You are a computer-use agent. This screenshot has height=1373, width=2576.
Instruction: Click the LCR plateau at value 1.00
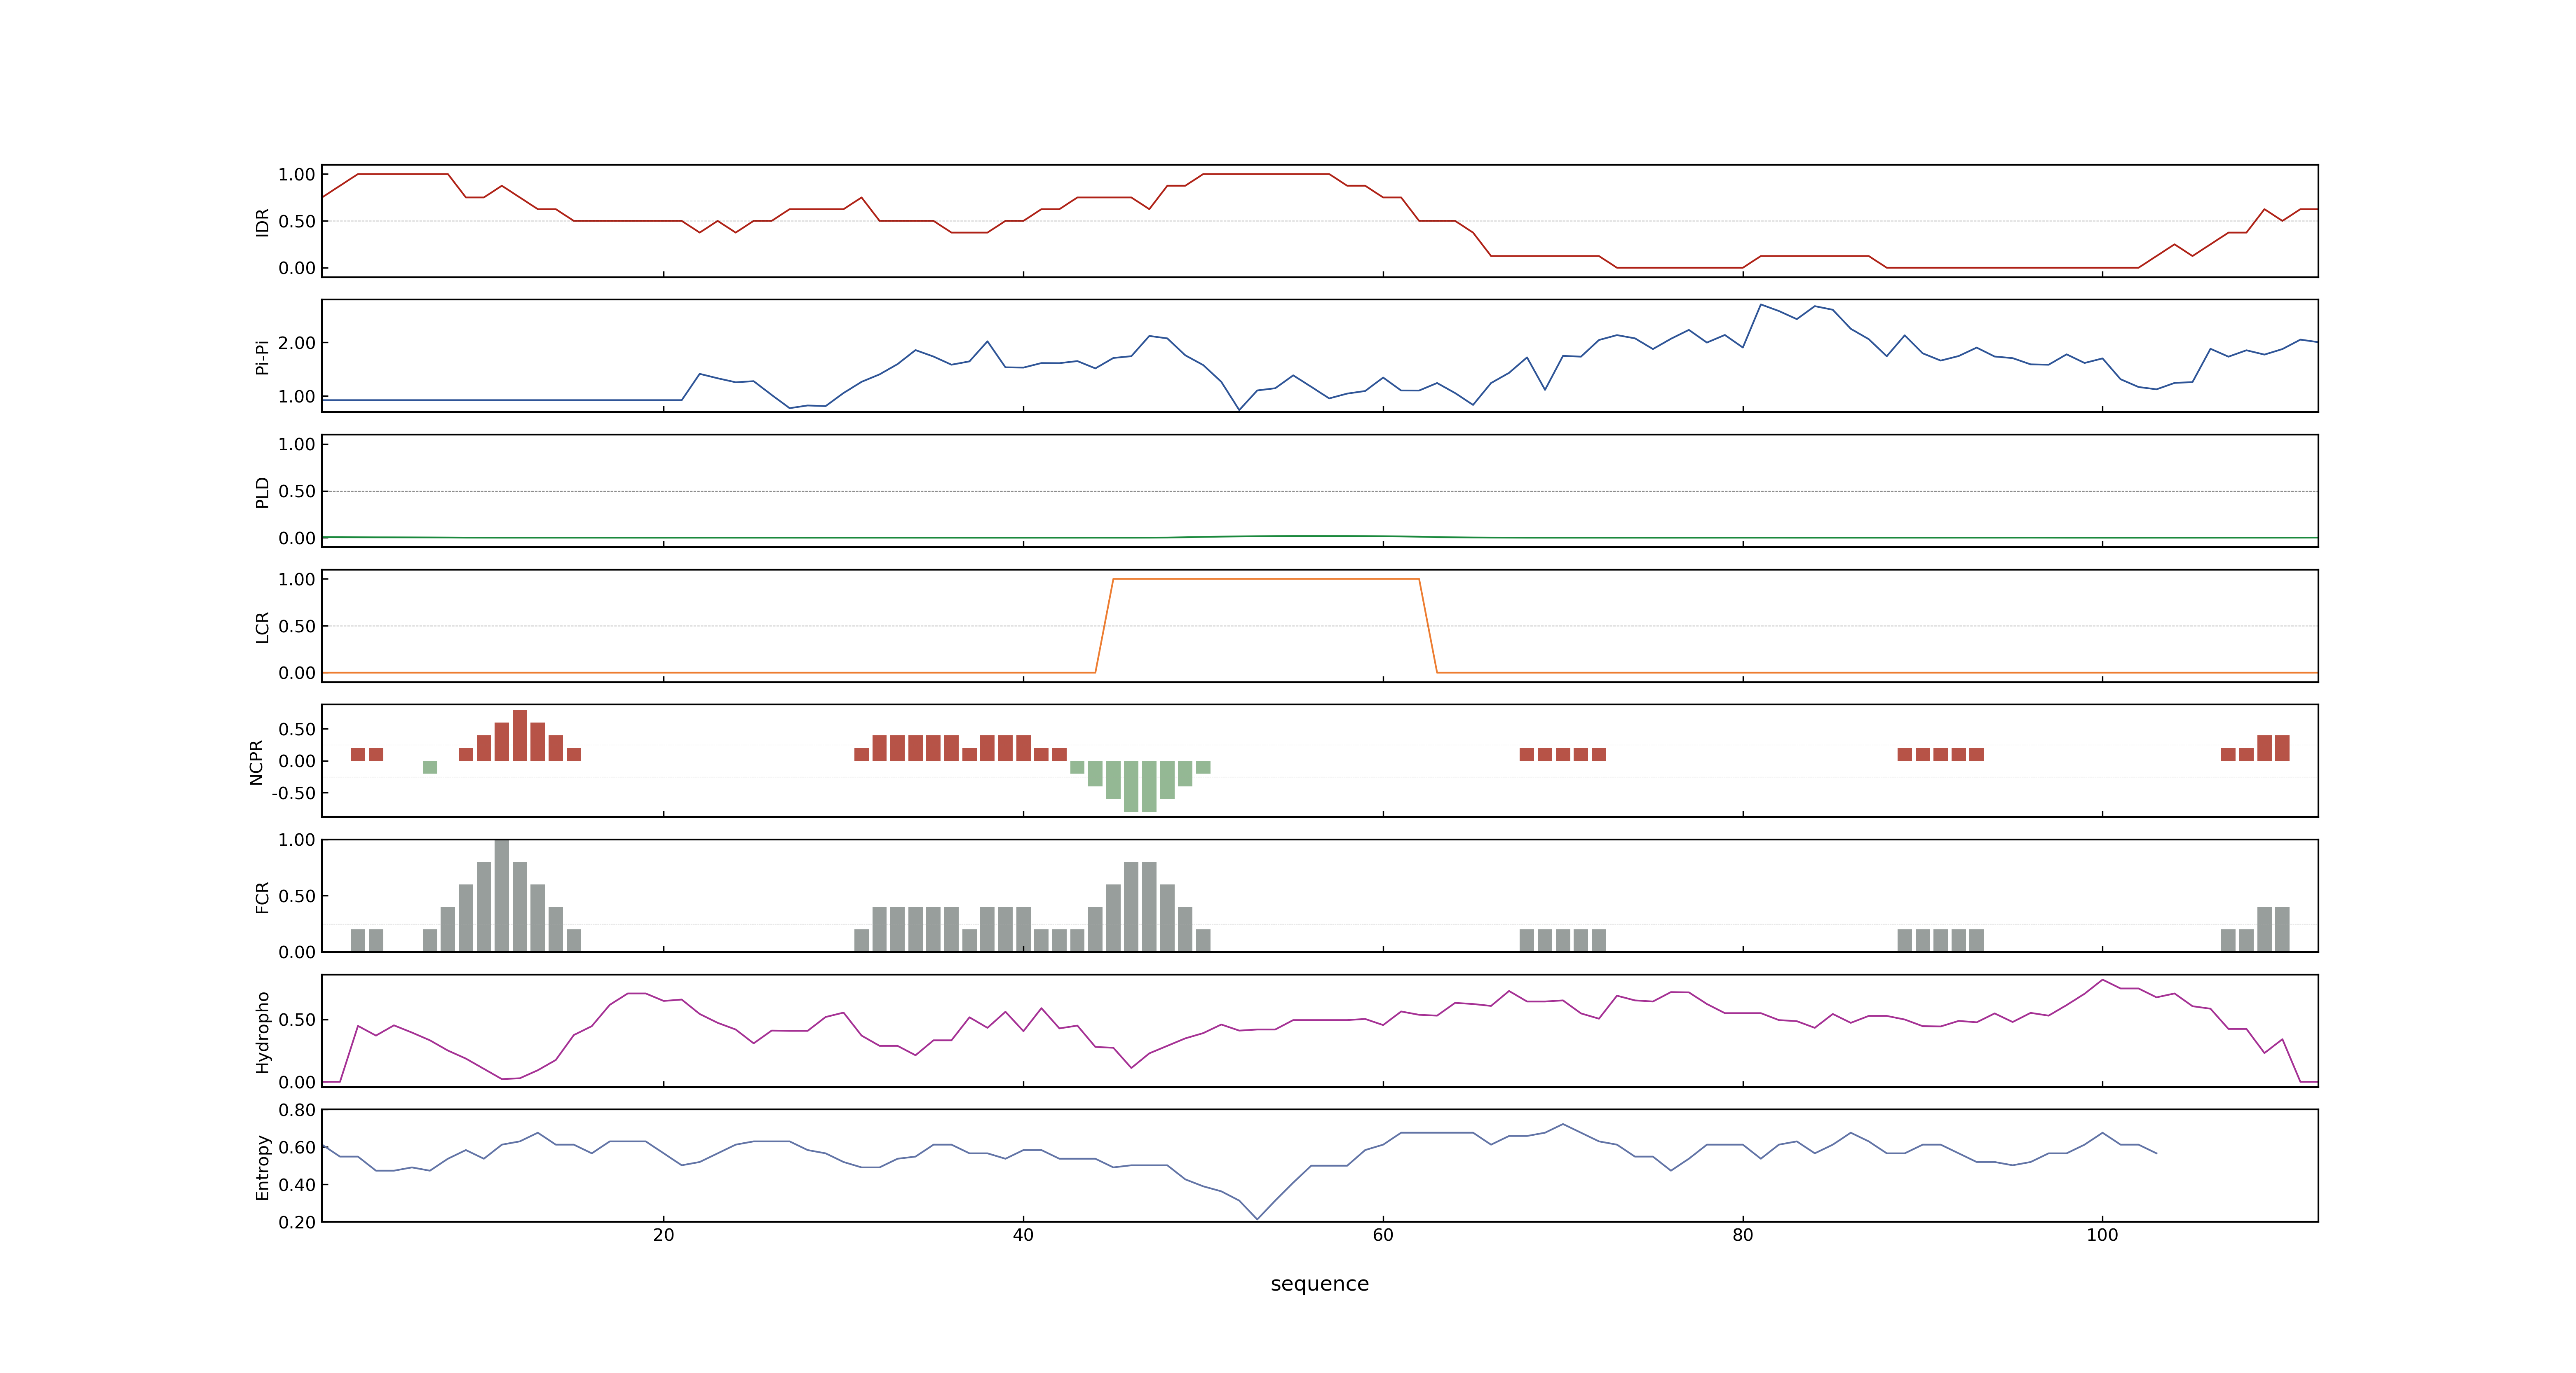click(x=1266, y=579)
